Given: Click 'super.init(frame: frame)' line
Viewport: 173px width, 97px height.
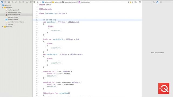Looking at the screenshot, I should (58, 74).
